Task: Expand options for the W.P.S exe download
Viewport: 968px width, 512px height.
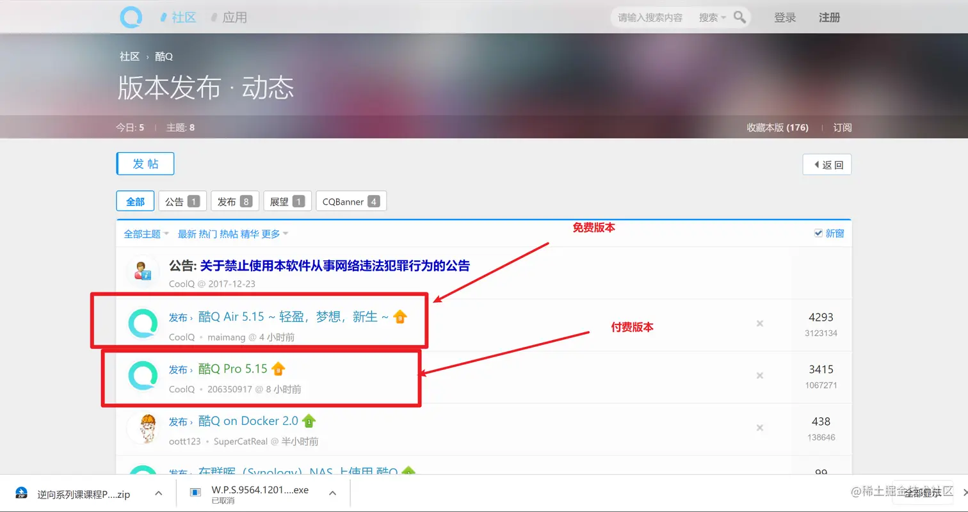Action: [x=332, y=493]
